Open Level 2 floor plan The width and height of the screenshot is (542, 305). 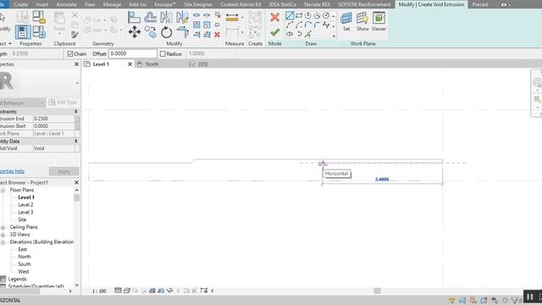pyautogui.click(x=25, y=205)
